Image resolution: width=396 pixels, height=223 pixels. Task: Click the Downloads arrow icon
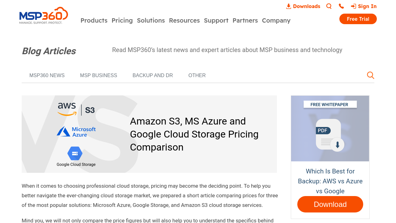click(x=289, y=6)
